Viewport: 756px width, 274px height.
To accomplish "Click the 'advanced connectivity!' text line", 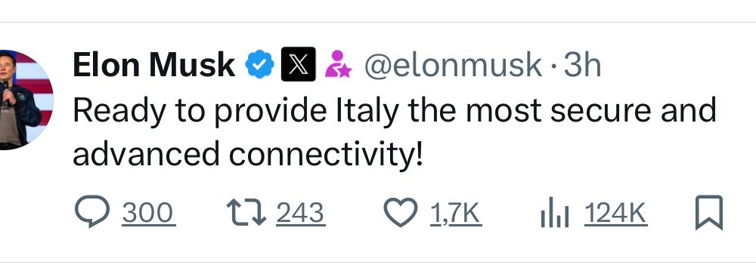I will pos(248,155).
